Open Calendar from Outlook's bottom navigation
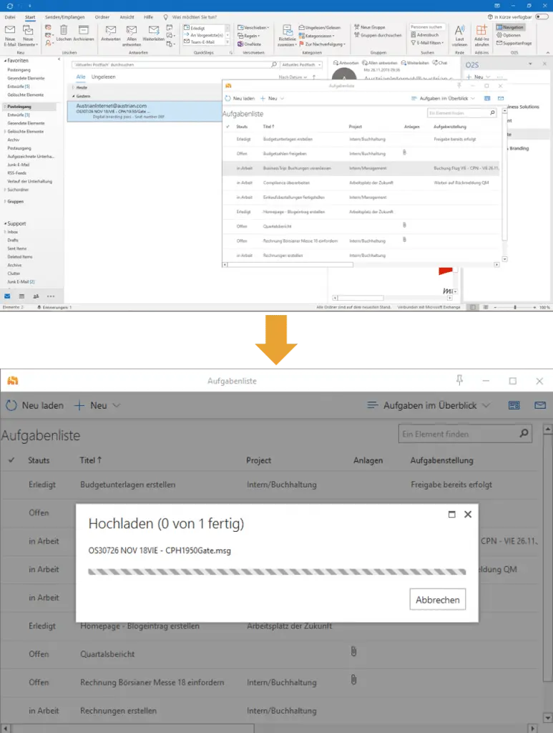553x733 pixels. pos(21,296)
